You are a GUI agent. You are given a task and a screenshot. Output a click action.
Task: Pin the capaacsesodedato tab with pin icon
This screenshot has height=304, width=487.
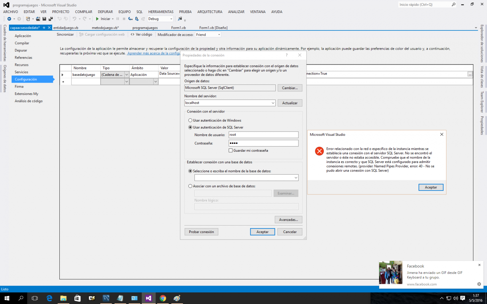pos(44,28)
